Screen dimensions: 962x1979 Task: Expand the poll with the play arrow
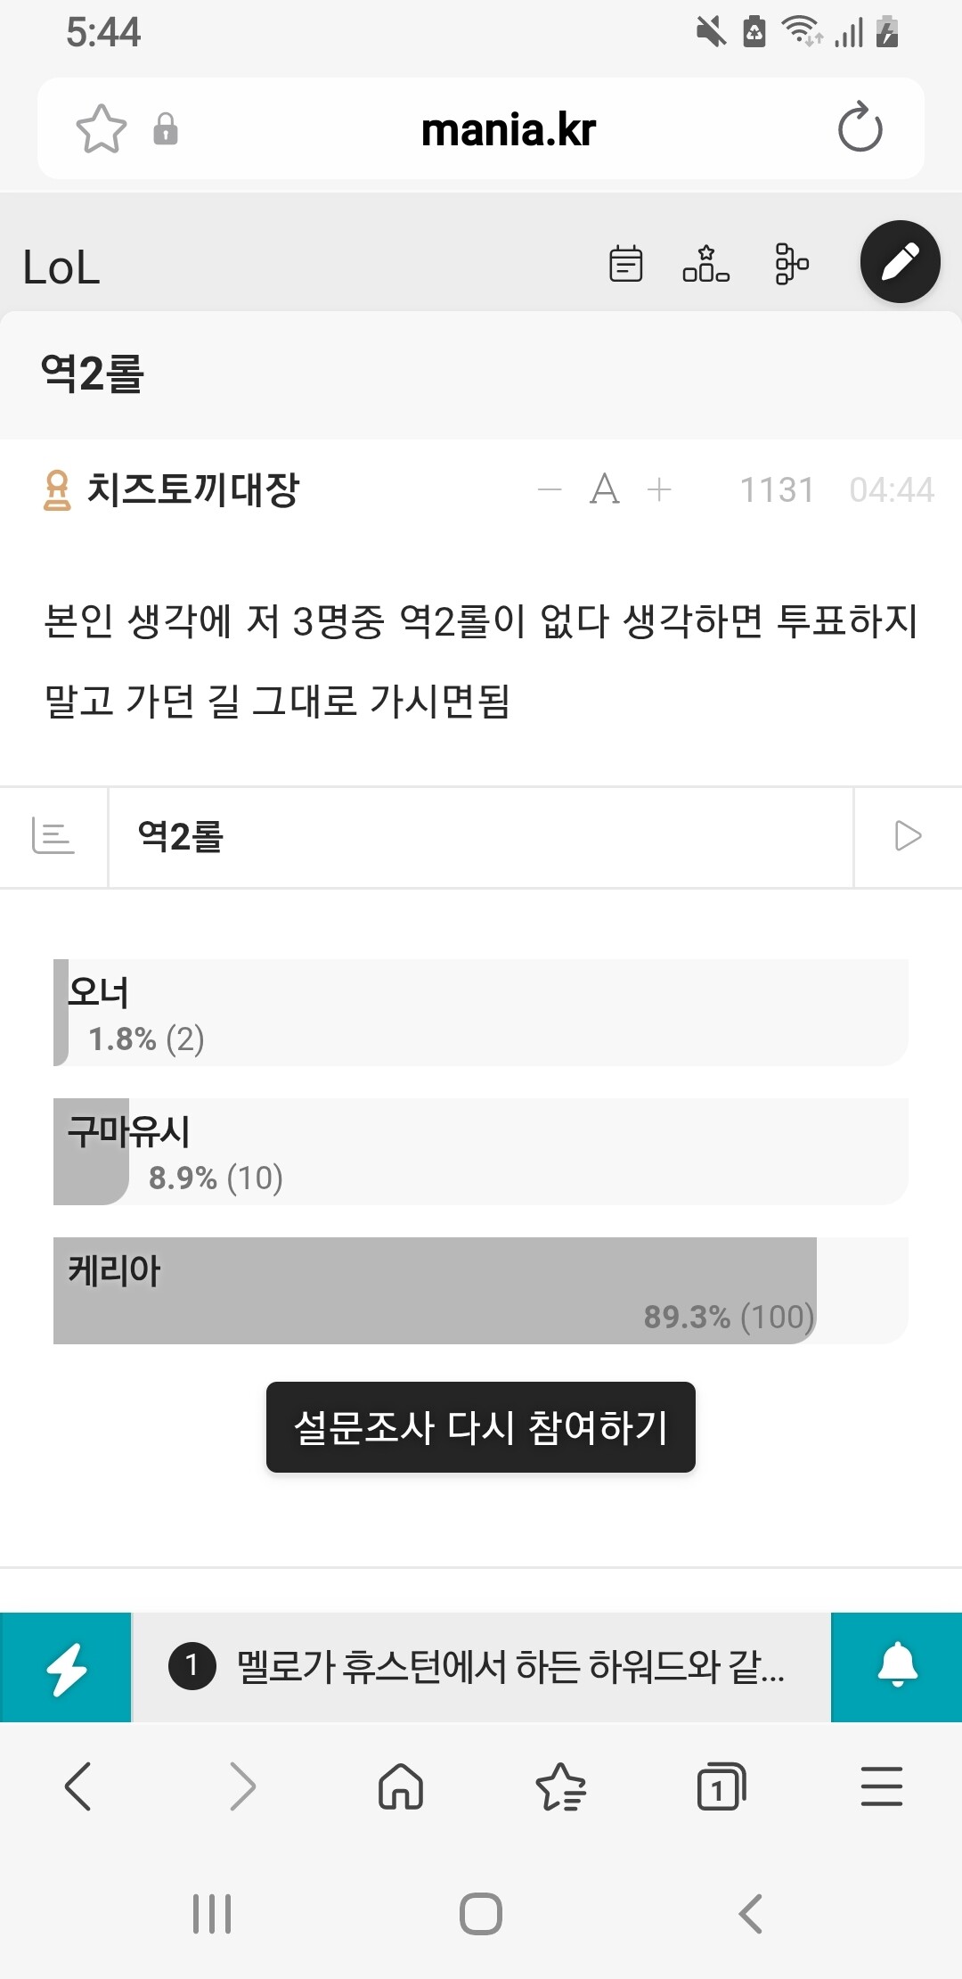pos(907,836)
